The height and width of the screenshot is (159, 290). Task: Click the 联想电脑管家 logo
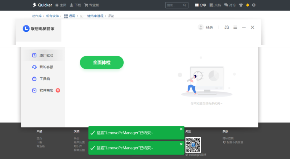pos(38,29)
